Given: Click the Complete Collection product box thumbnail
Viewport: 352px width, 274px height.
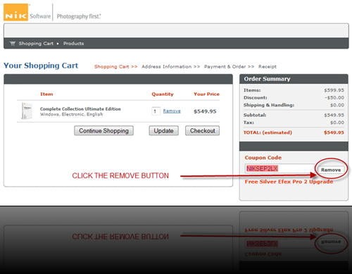Looking at the screenshot, I should point(27,111).
